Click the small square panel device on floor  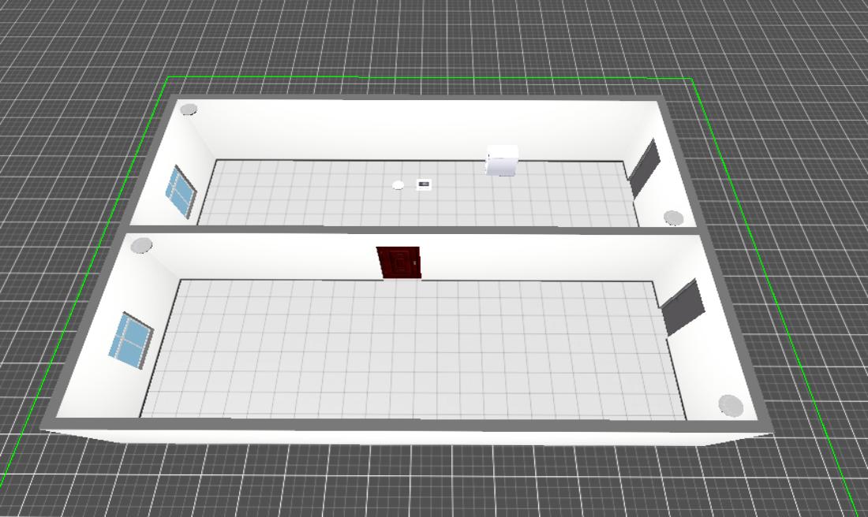pos(424,184)
